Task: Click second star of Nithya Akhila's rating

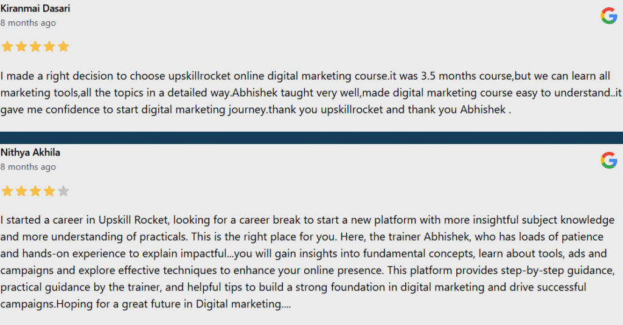Action: [21, 191]
